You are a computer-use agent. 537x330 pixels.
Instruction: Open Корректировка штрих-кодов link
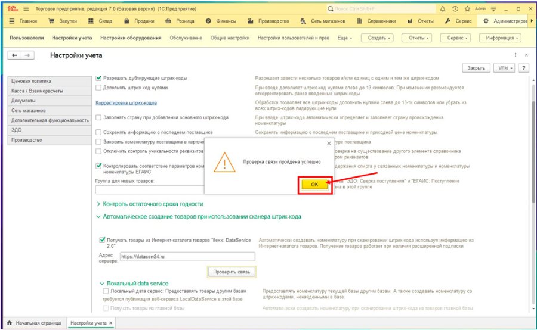[126, 102]
